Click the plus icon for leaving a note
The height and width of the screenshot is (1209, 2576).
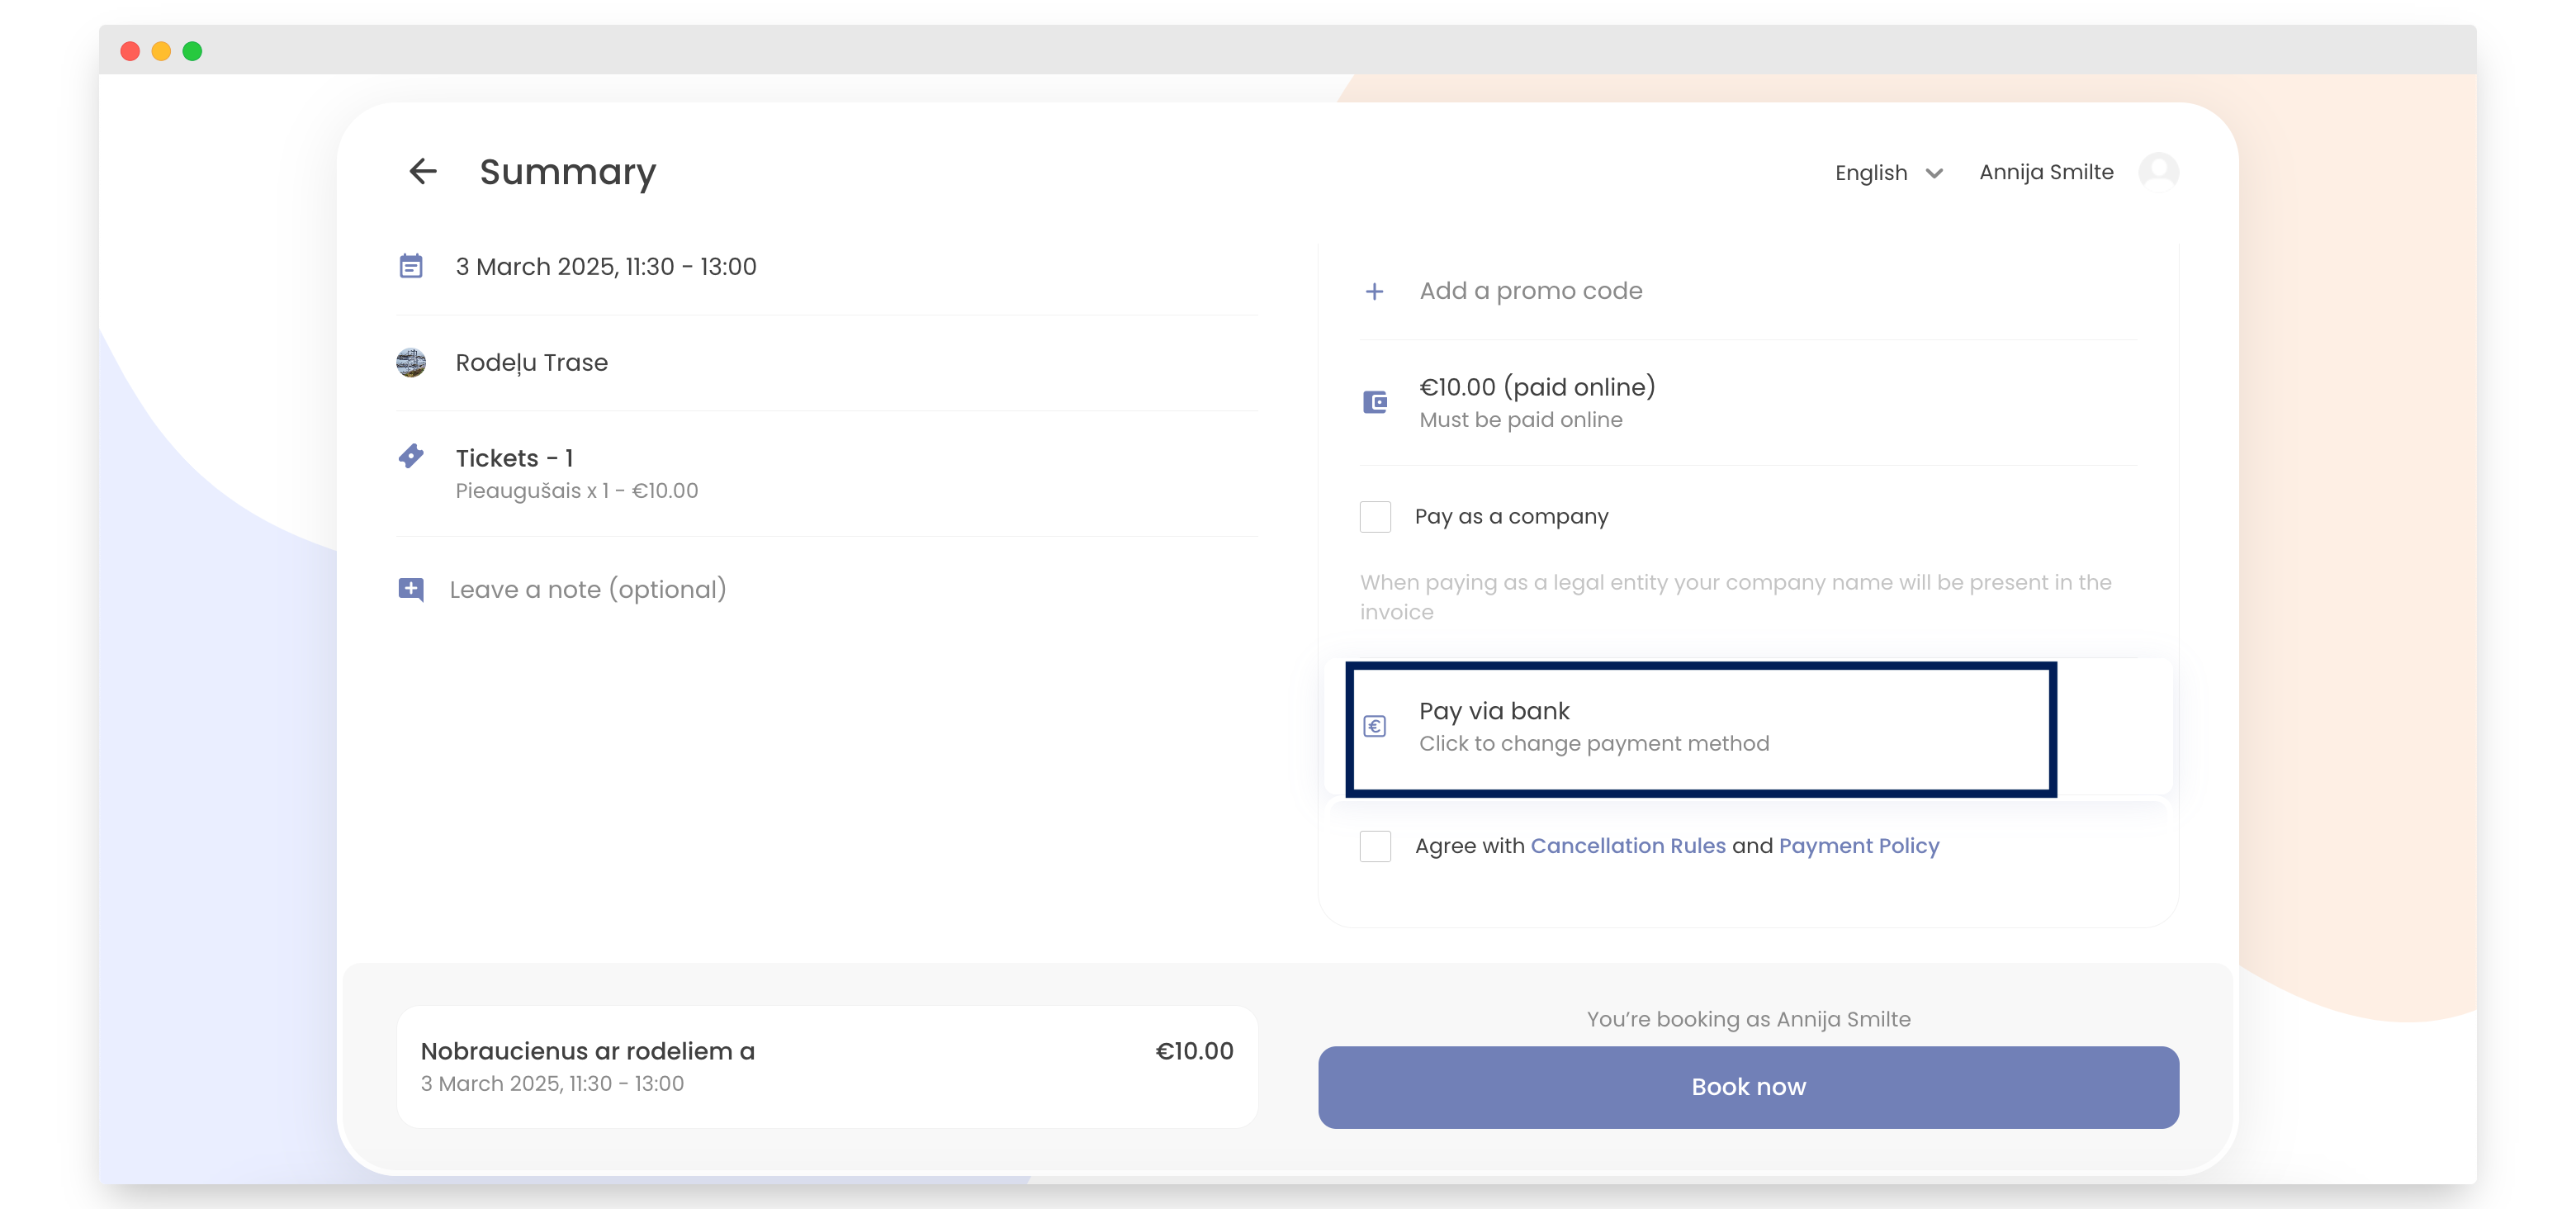[410, 590]
